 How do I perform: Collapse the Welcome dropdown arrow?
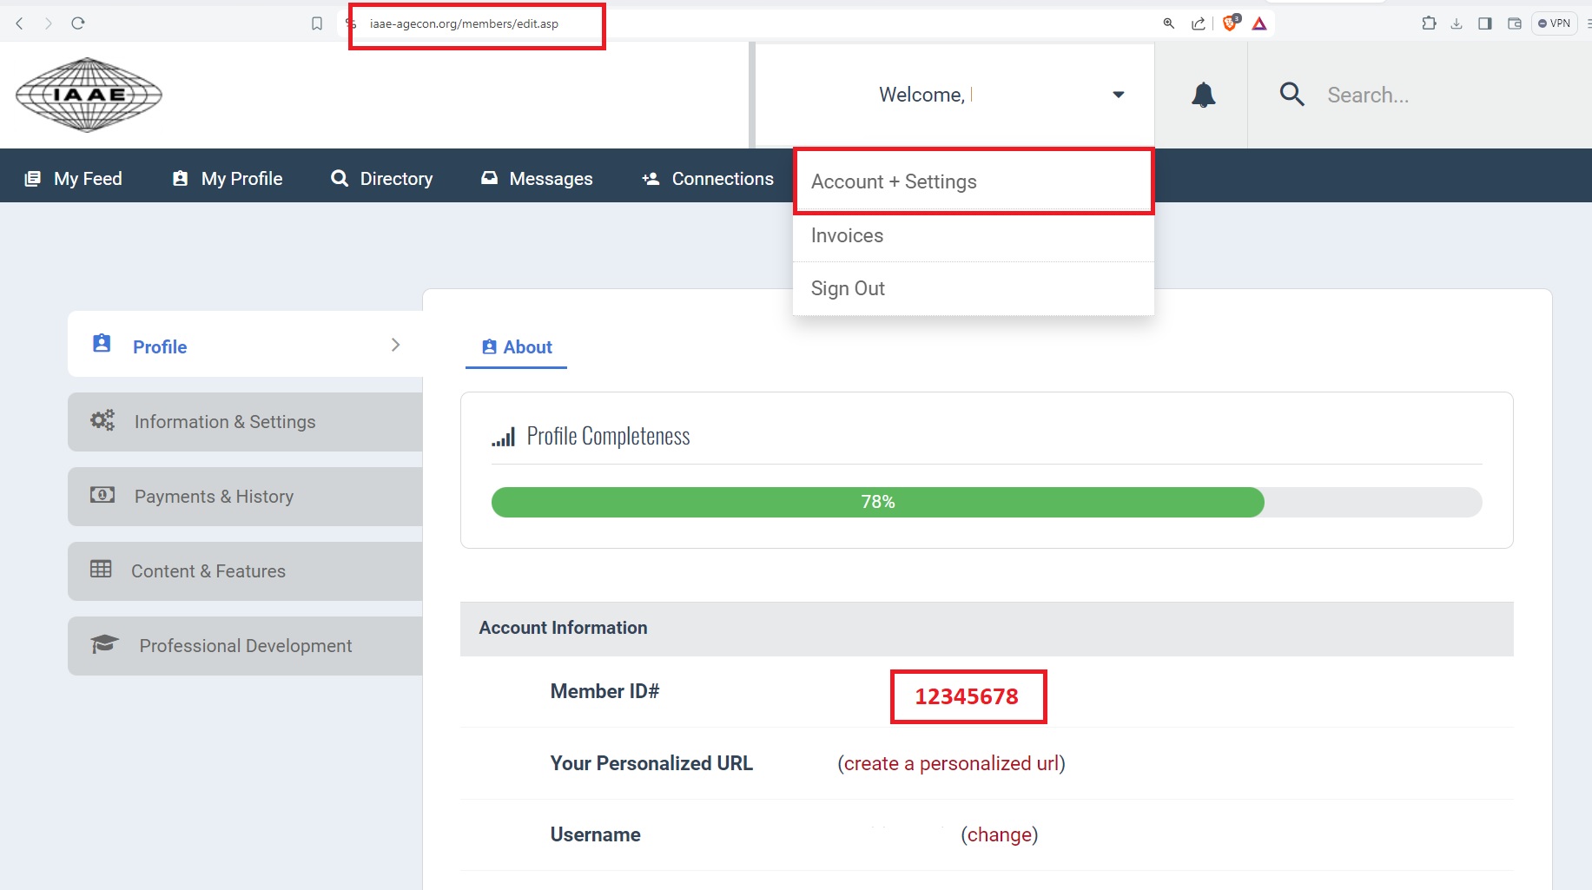(1119, 95)
